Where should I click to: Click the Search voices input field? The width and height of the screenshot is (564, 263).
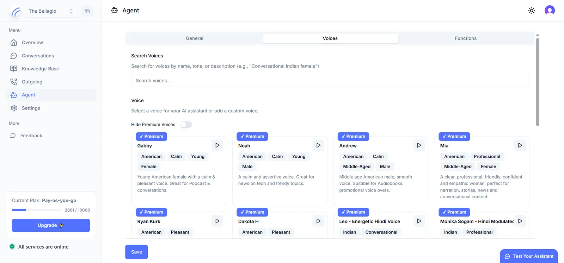pos(330,81)
